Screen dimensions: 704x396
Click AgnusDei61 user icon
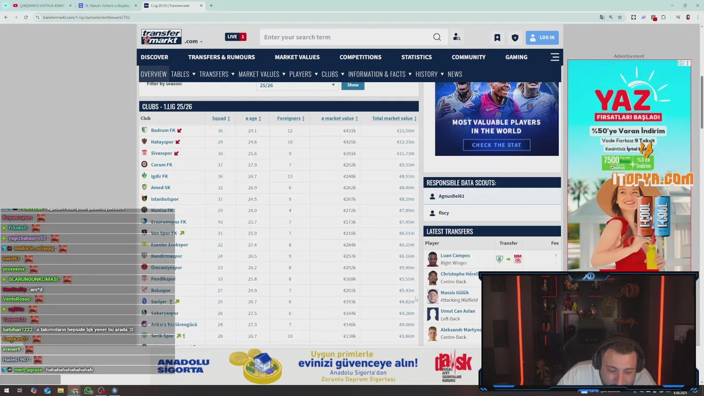pyautogui.click(x=432, y=196)
